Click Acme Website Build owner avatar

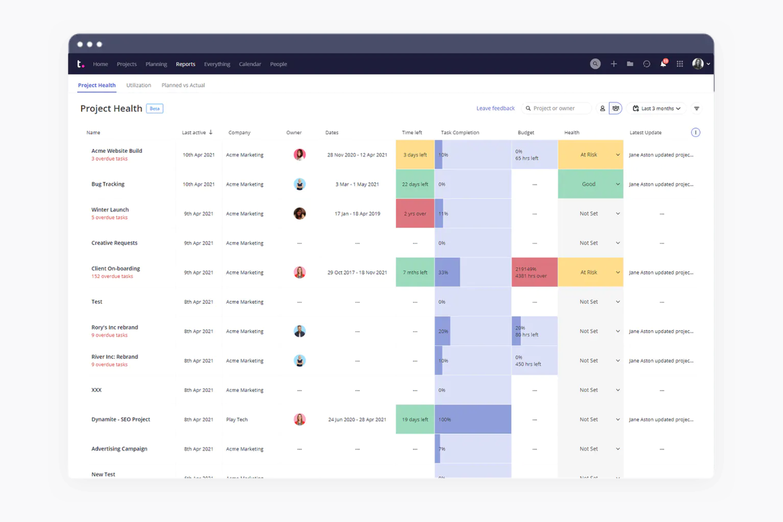click(x=299, y=154)
